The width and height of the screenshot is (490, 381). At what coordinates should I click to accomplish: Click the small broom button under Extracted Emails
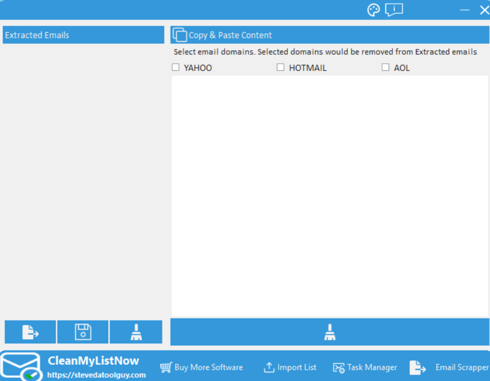136,332
